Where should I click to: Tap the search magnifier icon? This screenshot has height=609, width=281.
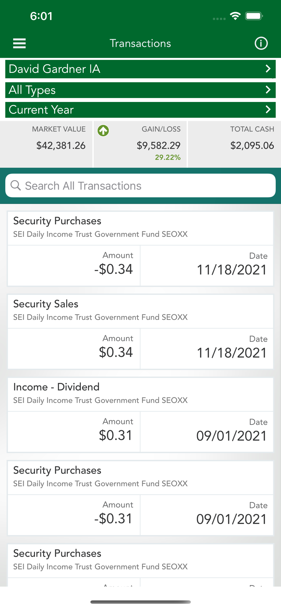[16, 185]
